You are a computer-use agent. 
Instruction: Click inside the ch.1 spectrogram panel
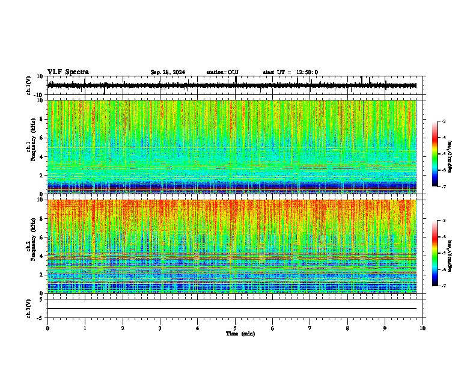coord(232,147)
